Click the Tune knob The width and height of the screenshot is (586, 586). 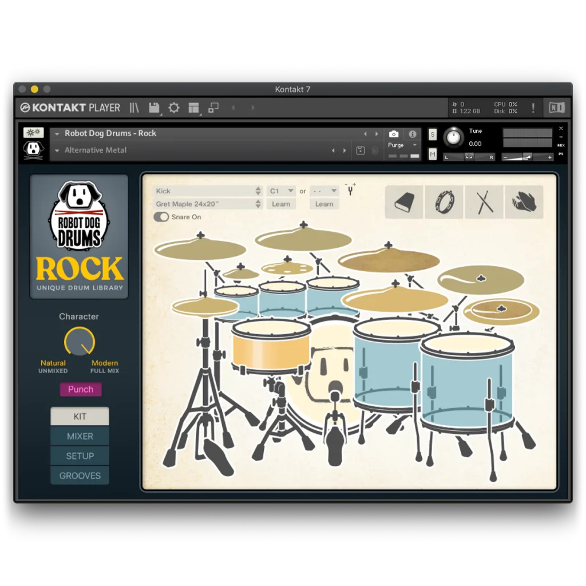coord(453,137)
